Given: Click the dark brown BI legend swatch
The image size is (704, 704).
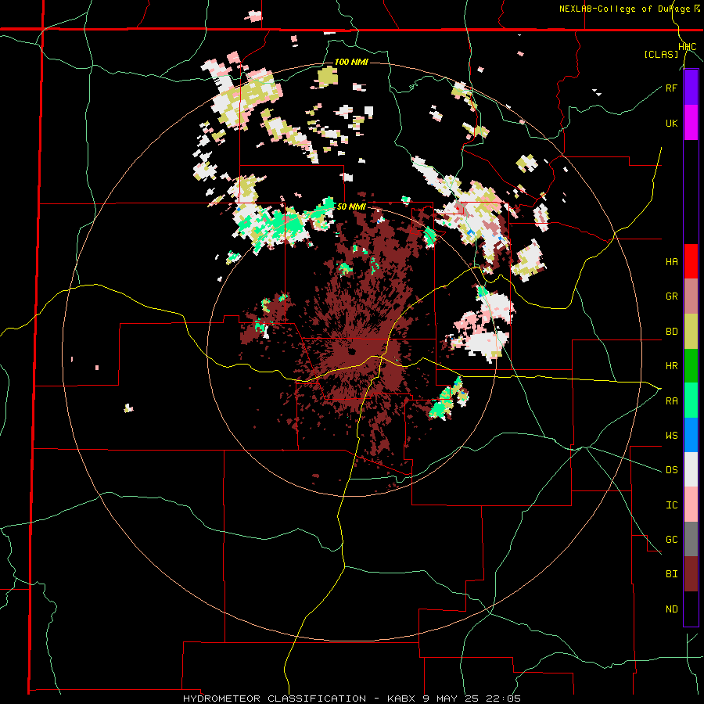Looking at the screenshot, I should pyautogui.click(x=691, y=574).
